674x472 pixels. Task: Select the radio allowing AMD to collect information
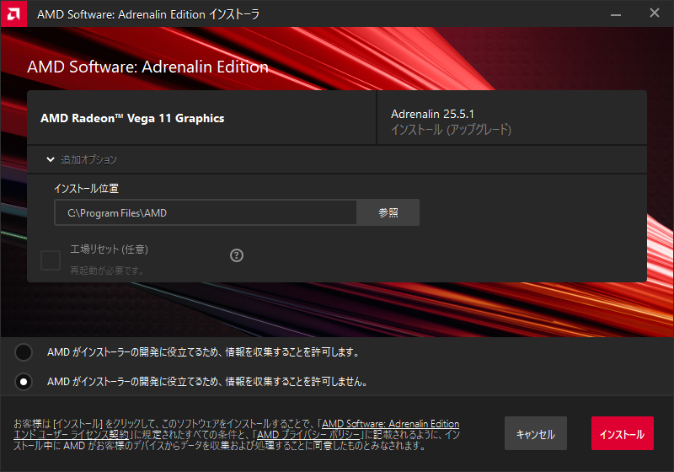[24, 352]
